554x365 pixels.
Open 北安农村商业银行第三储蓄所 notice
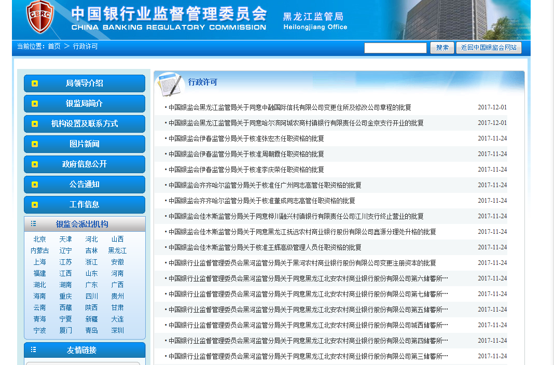pyautogui.click(x=308, y=356)
